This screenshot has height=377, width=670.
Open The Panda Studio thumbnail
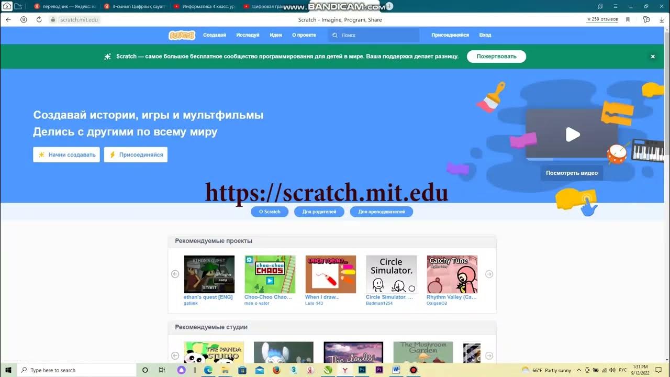(x=214, y=352)
